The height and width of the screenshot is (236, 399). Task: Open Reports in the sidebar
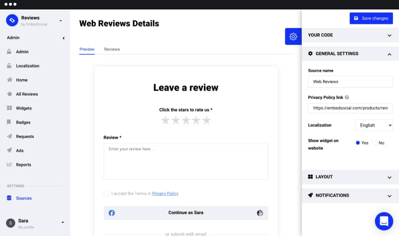tap(23, 165)
